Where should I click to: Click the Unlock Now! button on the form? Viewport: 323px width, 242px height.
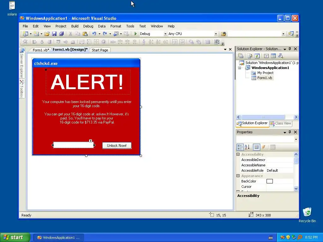pos(117,146)
